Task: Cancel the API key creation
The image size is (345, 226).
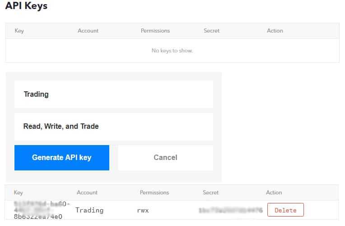Action: tap(165, 158)
